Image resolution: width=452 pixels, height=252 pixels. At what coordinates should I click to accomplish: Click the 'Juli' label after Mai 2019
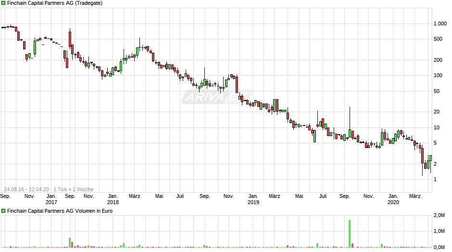[323, 196]
